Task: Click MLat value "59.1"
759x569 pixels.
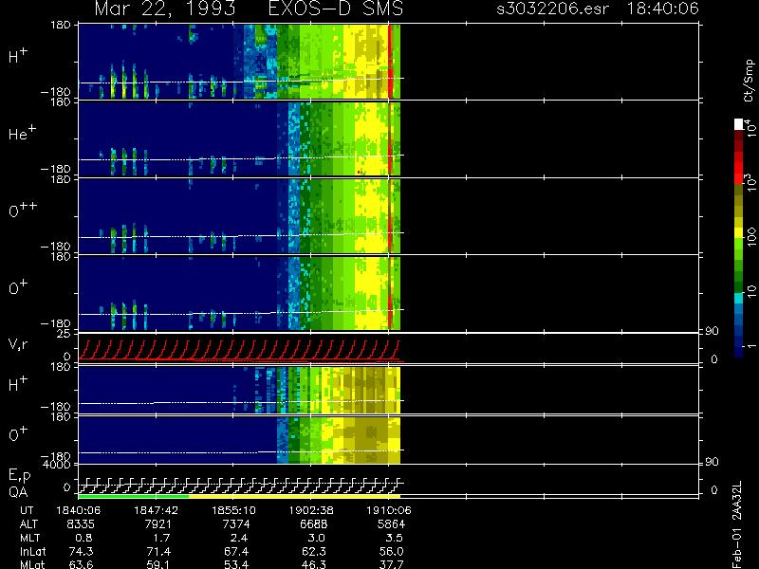Action: click(158, 564)
